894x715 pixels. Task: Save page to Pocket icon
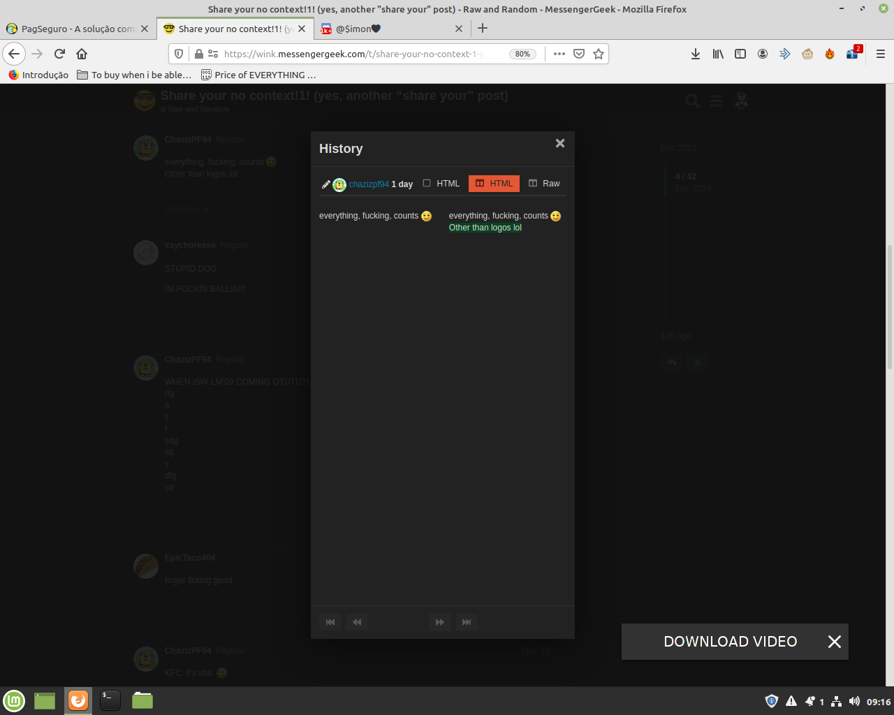click(x=579, y=54)
